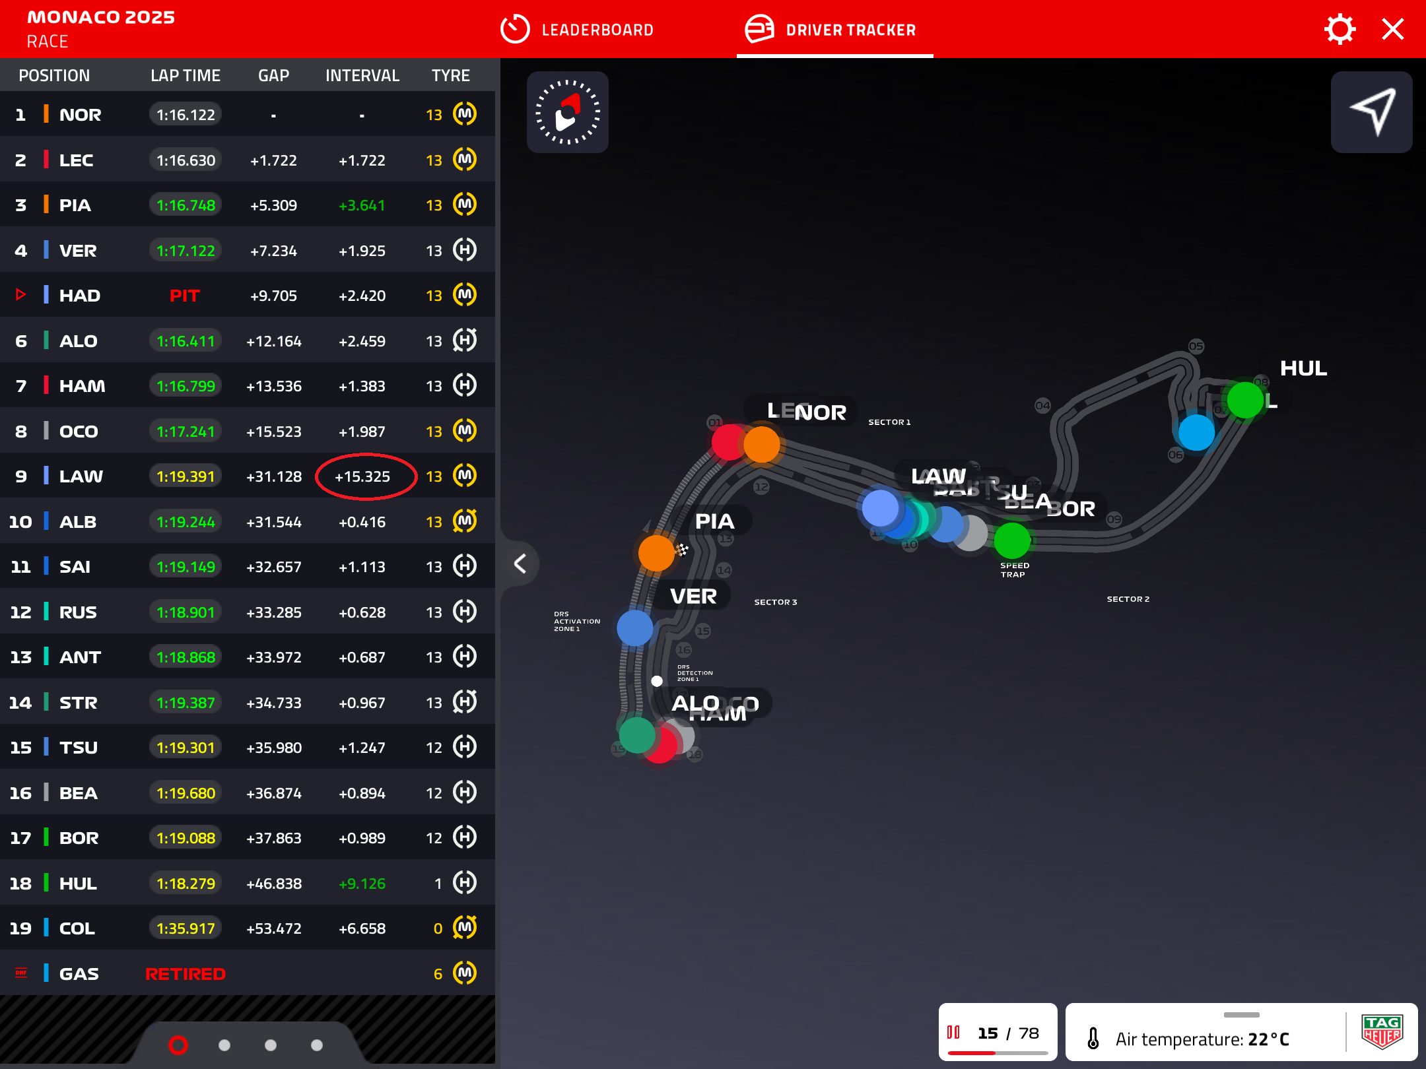Select the first page indicator dot

[178, 1045]
